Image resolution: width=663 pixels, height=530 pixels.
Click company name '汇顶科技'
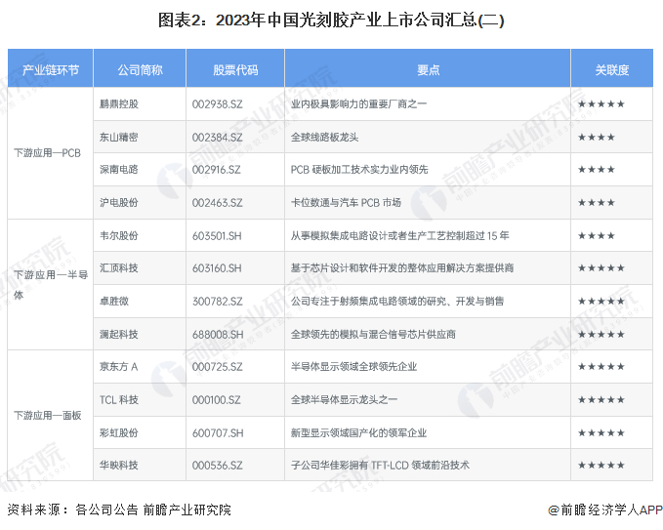119,268
